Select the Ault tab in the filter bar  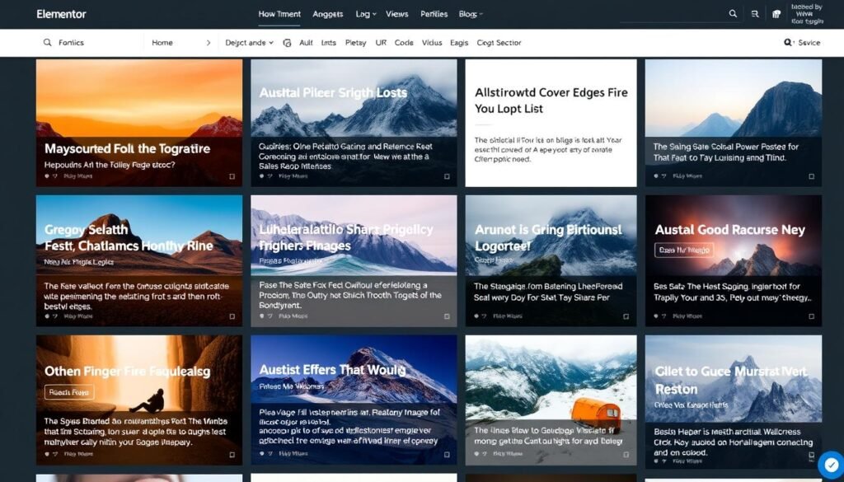click(306, 43)
